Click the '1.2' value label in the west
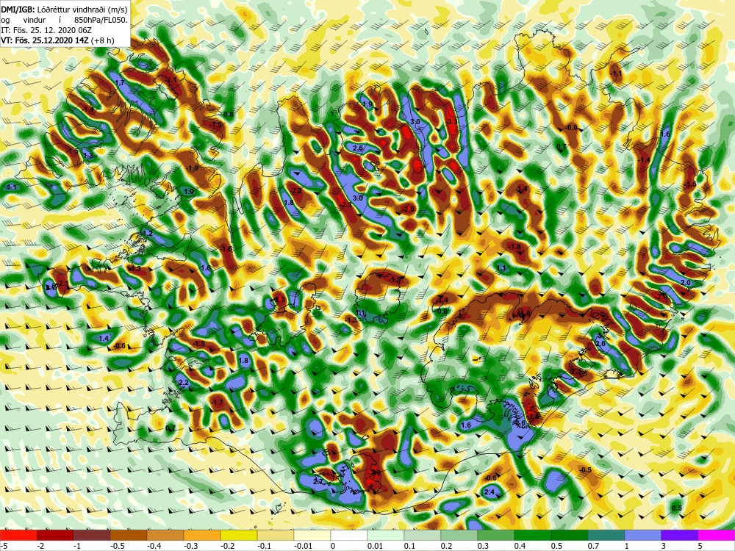735x551 pixels. click(148, 234)
